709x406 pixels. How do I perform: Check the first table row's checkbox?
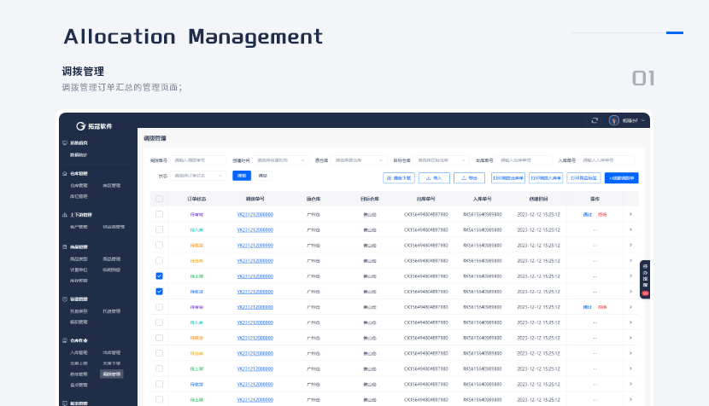(x=159, y=214)
